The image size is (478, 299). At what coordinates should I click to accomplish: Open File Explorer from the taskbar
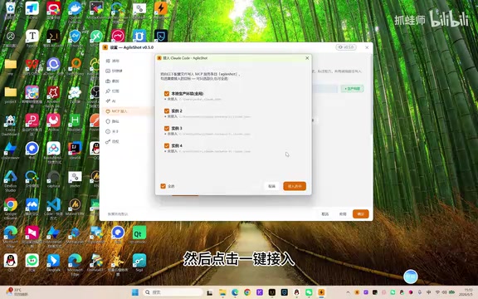(222, 292)
